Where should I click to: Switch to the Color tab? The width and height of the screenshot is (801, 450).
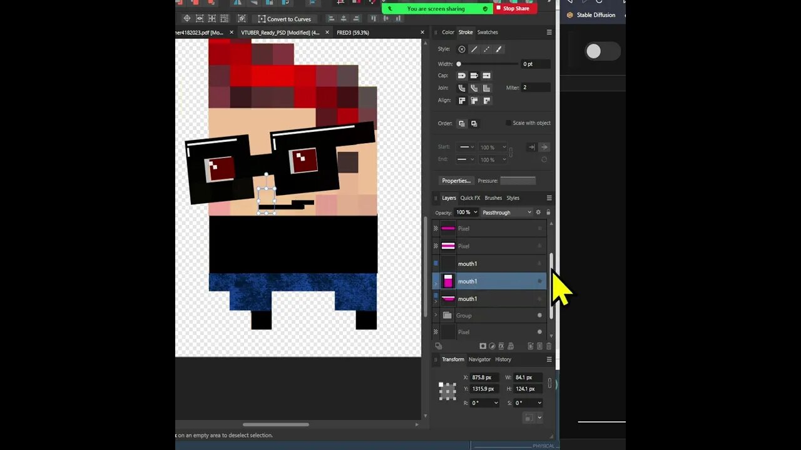[x=448, y=32]
